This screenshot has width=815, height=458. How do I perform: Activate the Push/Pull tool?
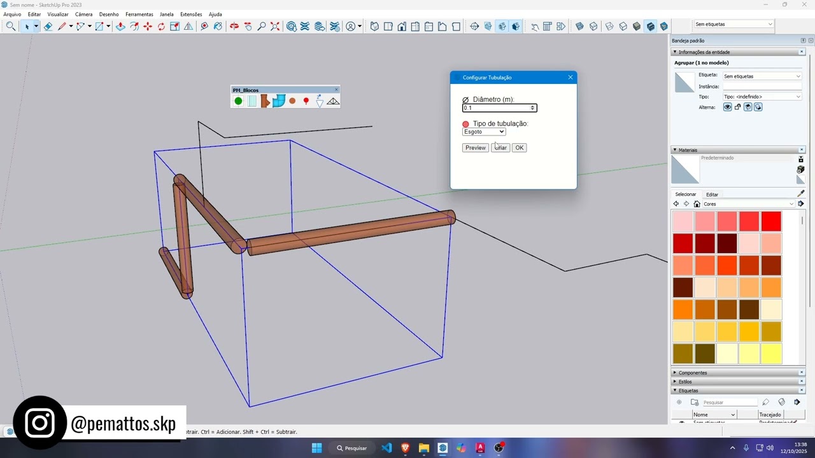click(120, 26)
